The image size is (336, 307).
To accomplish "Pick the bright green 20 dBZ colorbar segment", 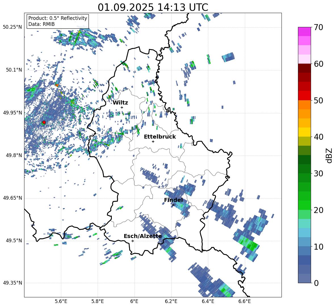I will pos(304,205).
